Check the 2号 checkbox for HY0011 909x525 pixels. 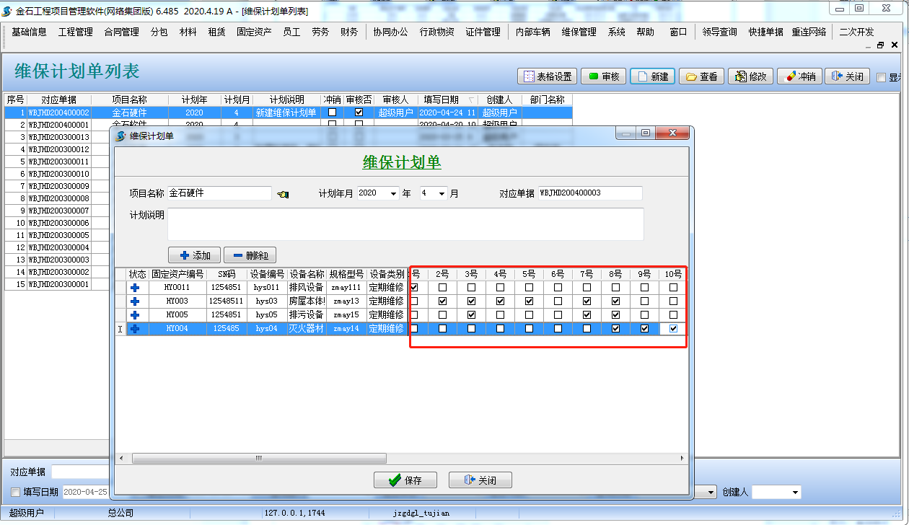point(442,288)
